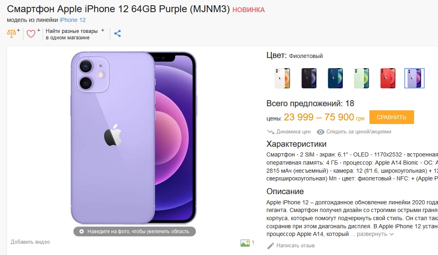Click the compare scales icon

(11, 34)
